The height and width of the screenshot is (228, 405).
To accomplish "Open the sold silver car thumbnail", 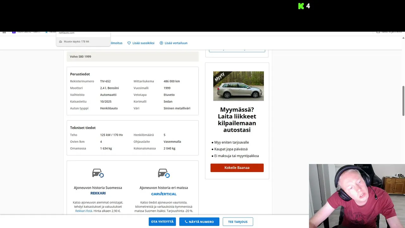I will coord(239,86).
